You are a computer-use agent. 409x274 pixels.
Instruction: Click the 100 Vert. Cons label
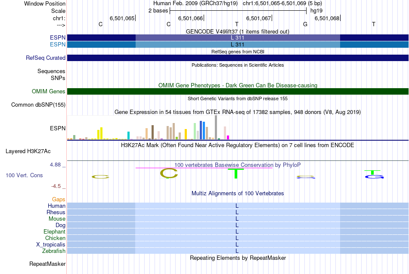(x=24, y=175)
